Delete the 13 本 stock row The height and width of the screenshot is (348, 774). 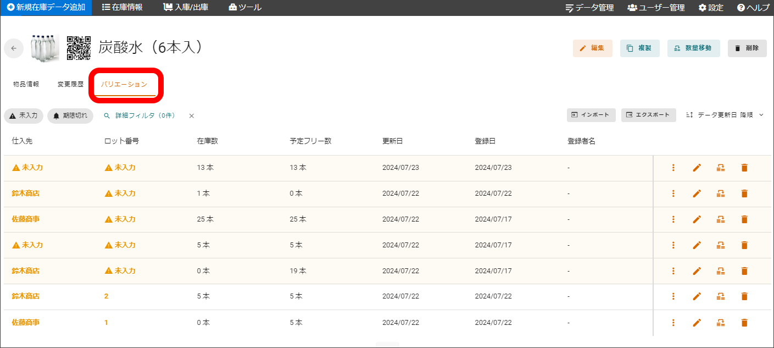pyautogui.click(x=744, y=168)
